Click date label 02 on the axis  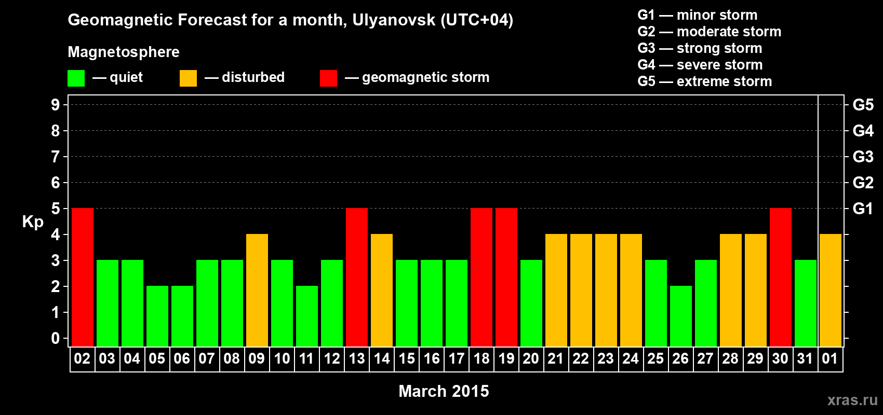click(82, 359)
